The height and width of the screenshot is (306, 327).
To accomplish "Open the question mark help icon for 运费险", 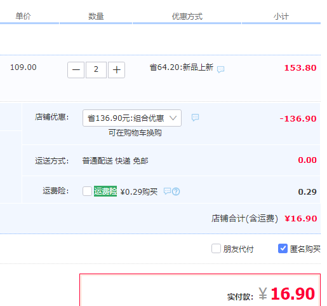I will pos(176,191).
